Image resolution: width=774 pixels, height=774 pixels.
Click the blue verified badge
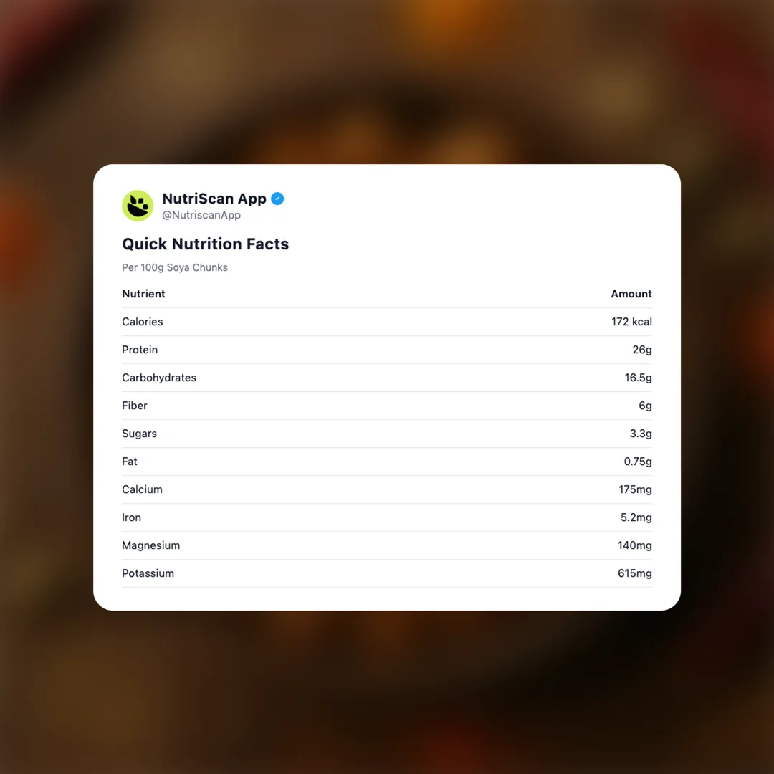tap(277, 199)
